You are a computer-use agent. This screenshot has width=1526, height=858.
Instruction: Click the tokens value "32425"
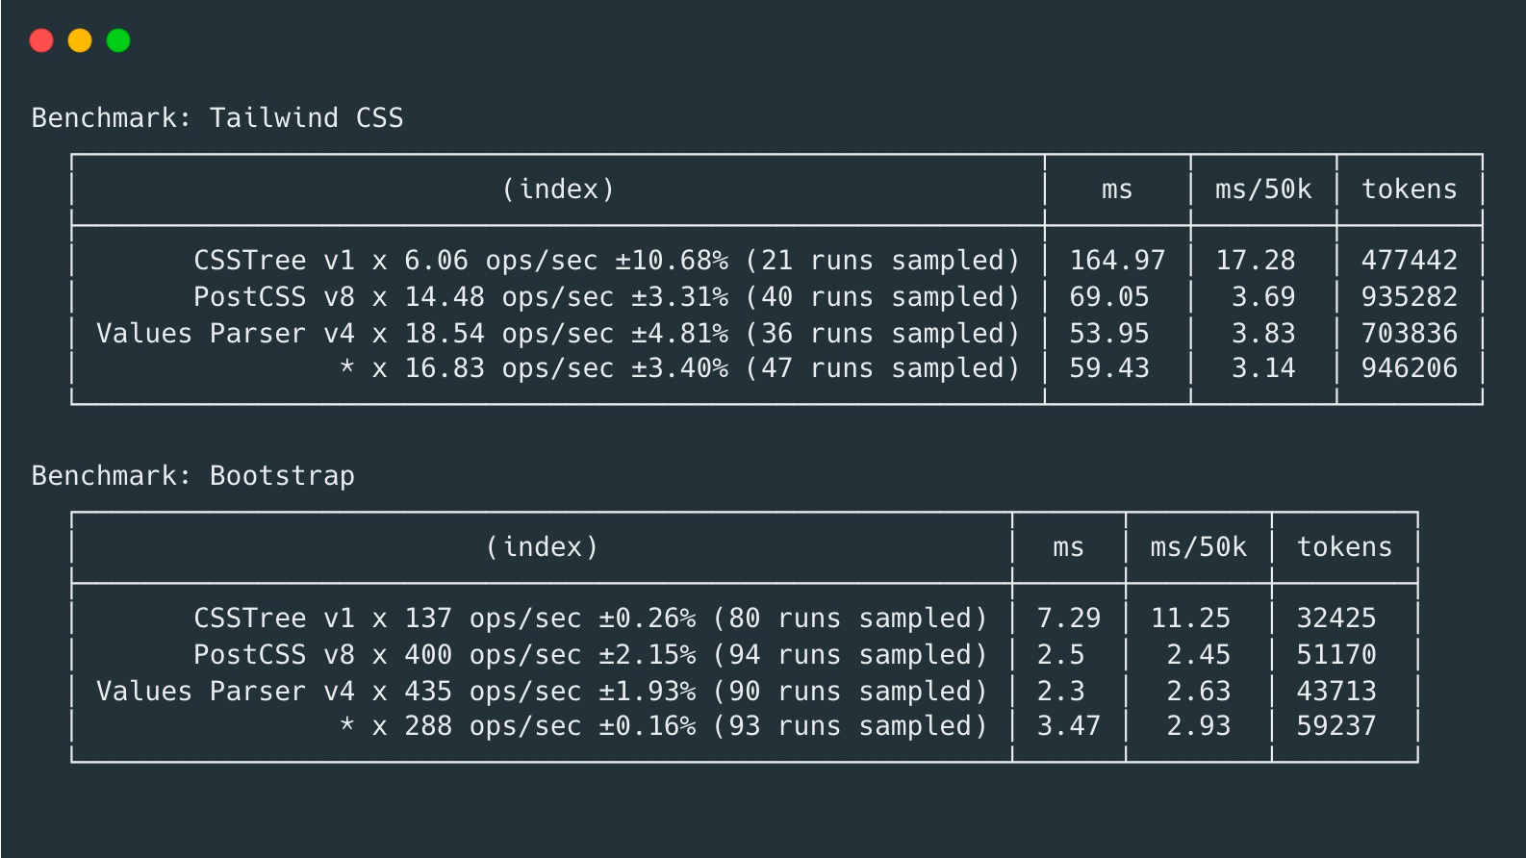[1336, 618]
